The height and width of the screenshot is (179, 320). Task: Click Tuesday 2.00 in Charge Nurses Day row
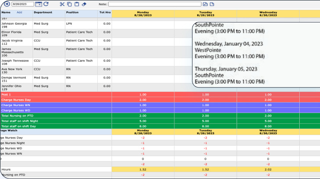click(205, 100)
